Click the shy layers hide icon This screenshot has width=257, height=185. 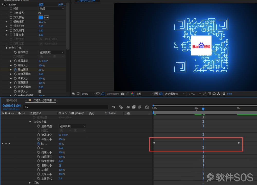(128, 107)
